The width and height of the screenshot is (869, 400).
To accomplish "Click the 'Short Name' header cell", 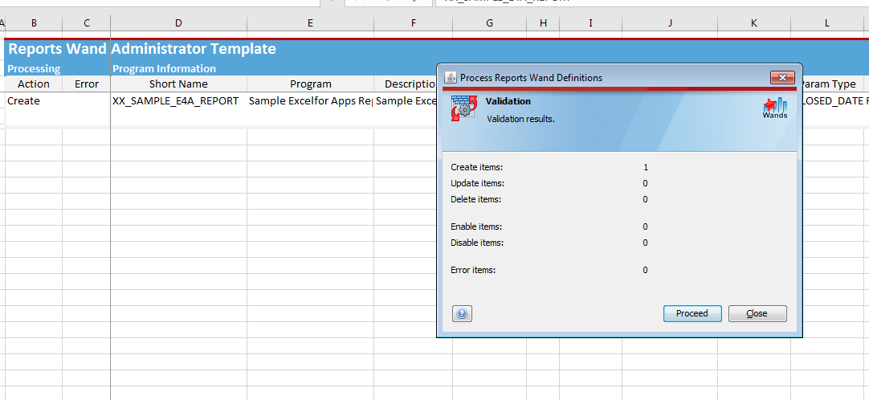I will [x=178, y=84].
